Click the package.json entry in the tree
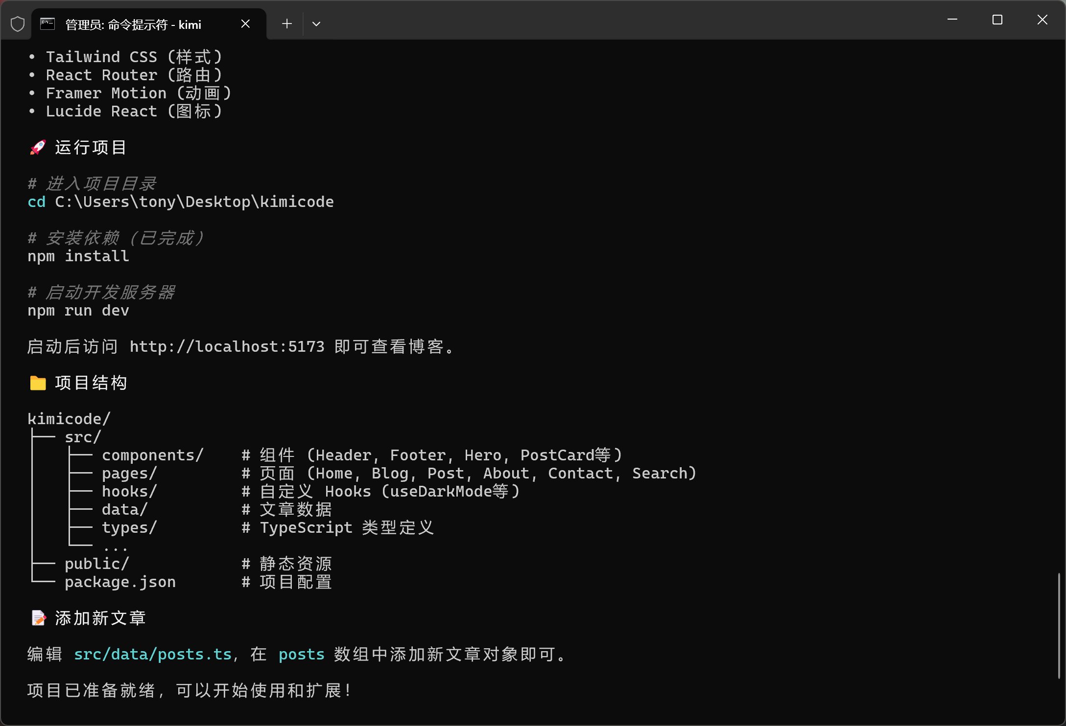Viewport: 1066px width, 726px height. (120, 582)
